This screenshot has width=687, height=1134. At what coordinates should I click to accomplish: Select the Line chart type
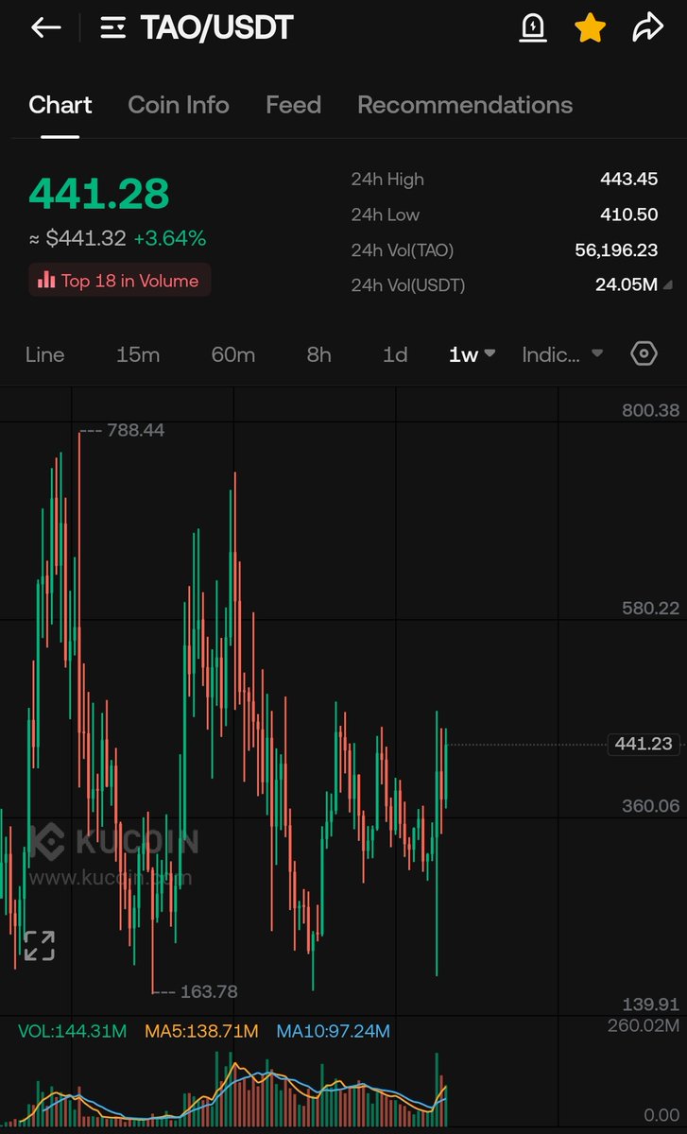(x=45, y=354)
